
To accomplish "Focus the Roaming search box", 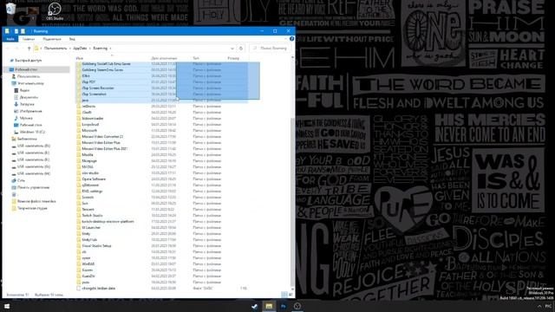I will tap(271, 49).
